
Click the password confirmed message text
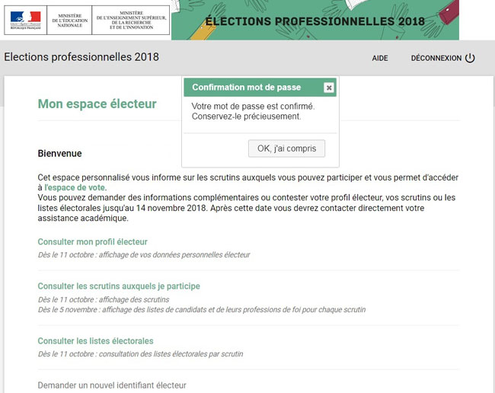[253, 111]
